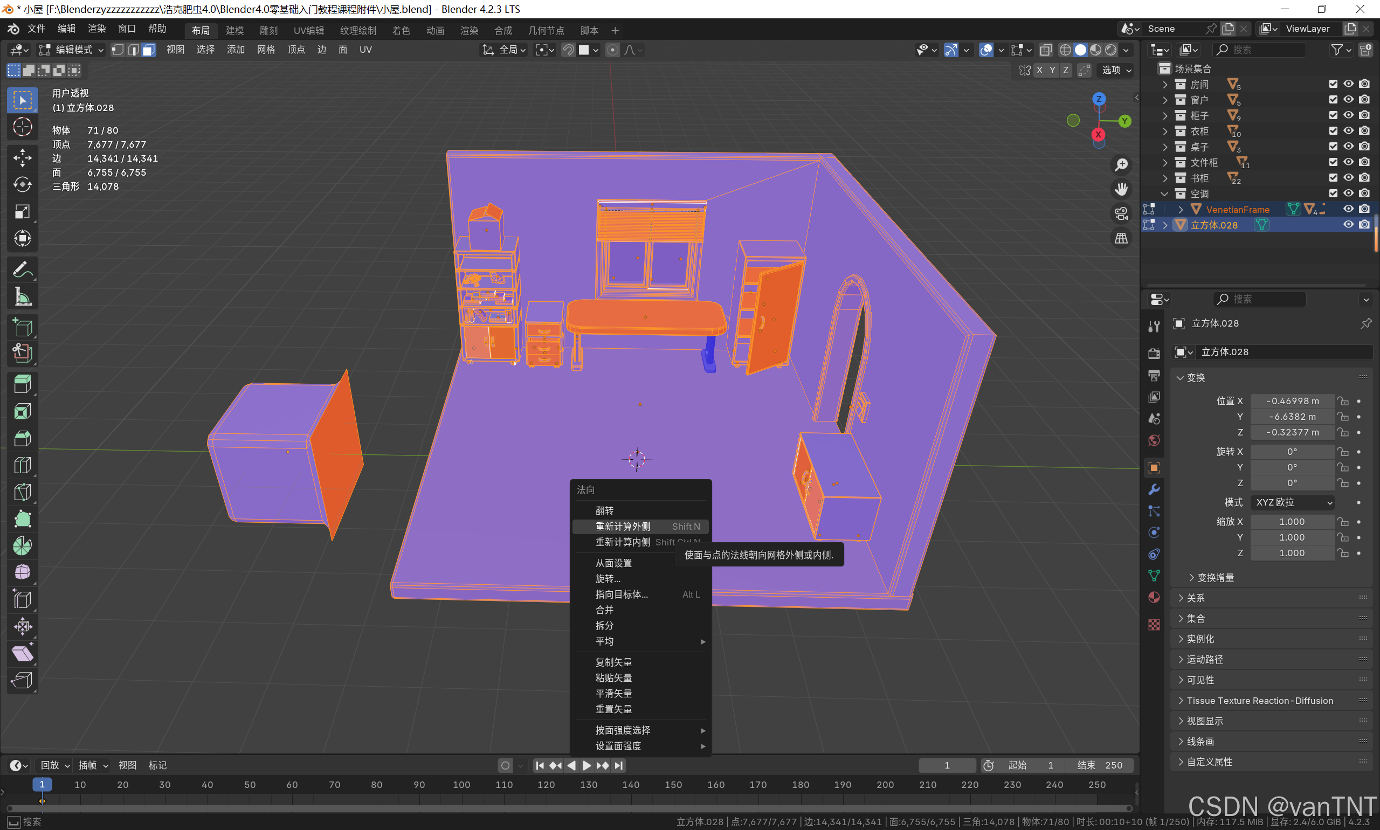This screenshot has width=1380, height=830.
Task: Select the Rotate tool icon
Action: pyautogui.click(x=23, y=184)
